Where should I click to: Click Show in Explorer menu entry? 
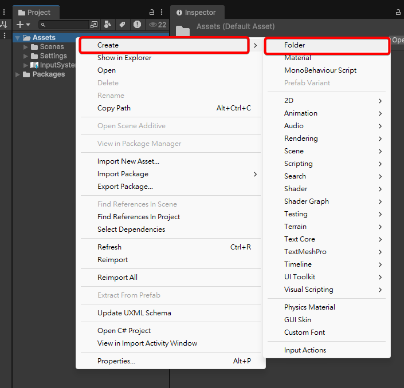[125, 58]
